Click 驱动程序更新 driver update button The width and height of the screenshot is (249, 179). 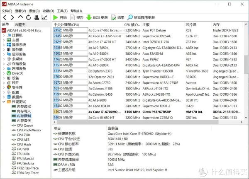(x=141, y=17)
